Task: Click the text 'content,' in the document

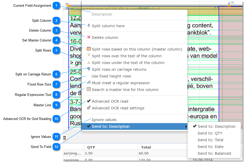Action: coord(203,25)
